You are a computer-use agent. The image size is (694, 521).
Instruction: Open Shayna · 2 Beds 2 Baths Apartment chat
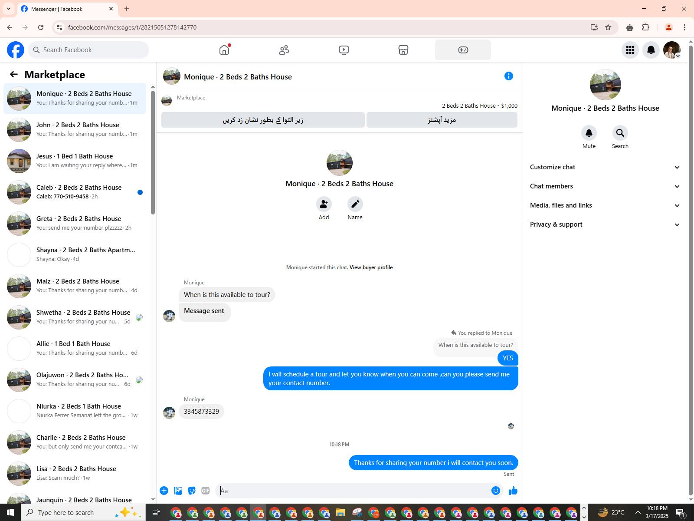coord(75,255)
